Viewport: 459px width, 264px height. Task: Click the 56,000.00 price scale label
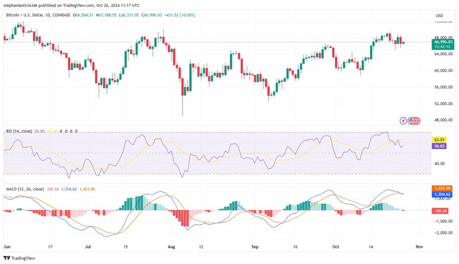pos(443,87)
